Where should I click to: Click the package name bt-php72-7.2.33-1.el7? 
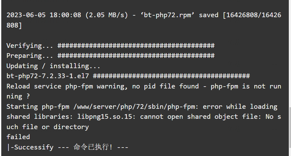[x=48, y=76]
